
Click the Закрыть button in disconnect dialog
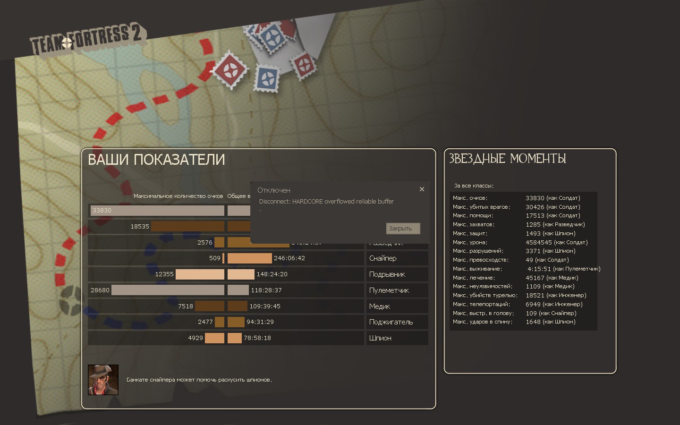402,229
